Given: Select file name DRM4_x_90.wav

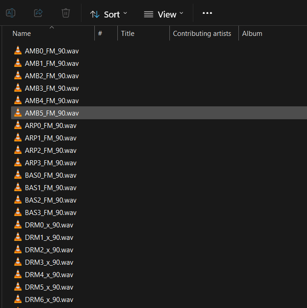Looking at the screenshot, I should point(49,274).
